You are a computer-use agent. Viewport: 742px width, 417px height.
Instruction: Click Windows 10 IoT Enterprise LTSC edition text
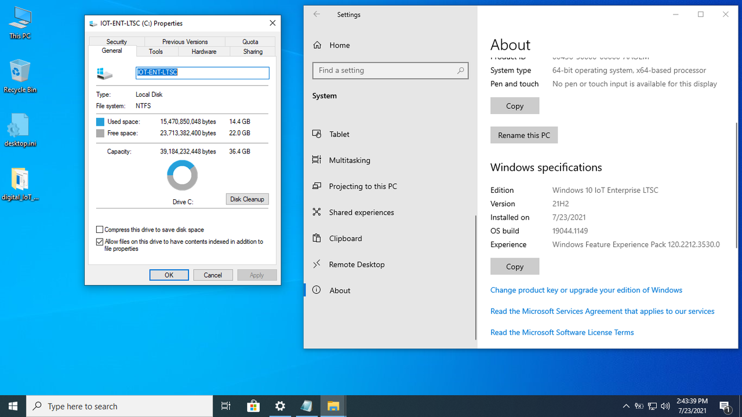point(605,190)
